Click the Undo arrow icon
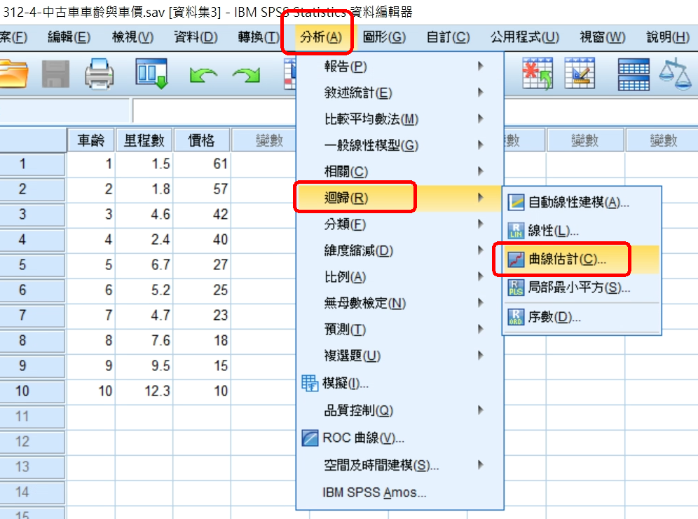Screen dimensions: 698x519 coord(203,74)
